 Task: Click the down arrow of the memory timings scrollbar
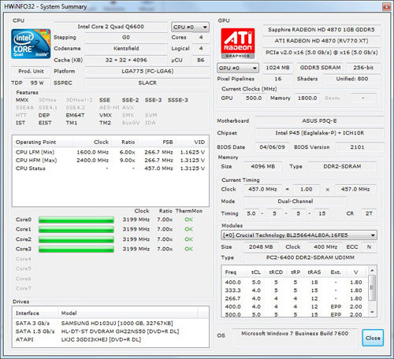(x=372, y=312)
